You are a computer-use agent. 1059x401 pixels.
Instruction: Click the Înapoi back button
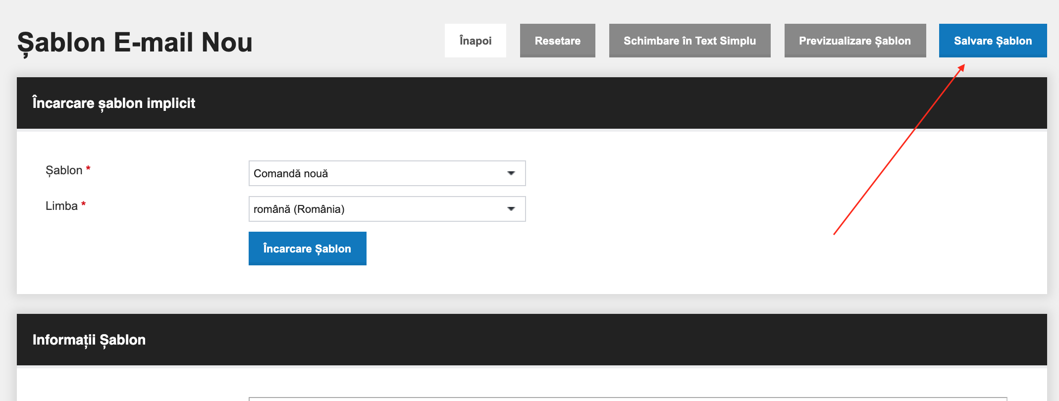pos(476,41)
